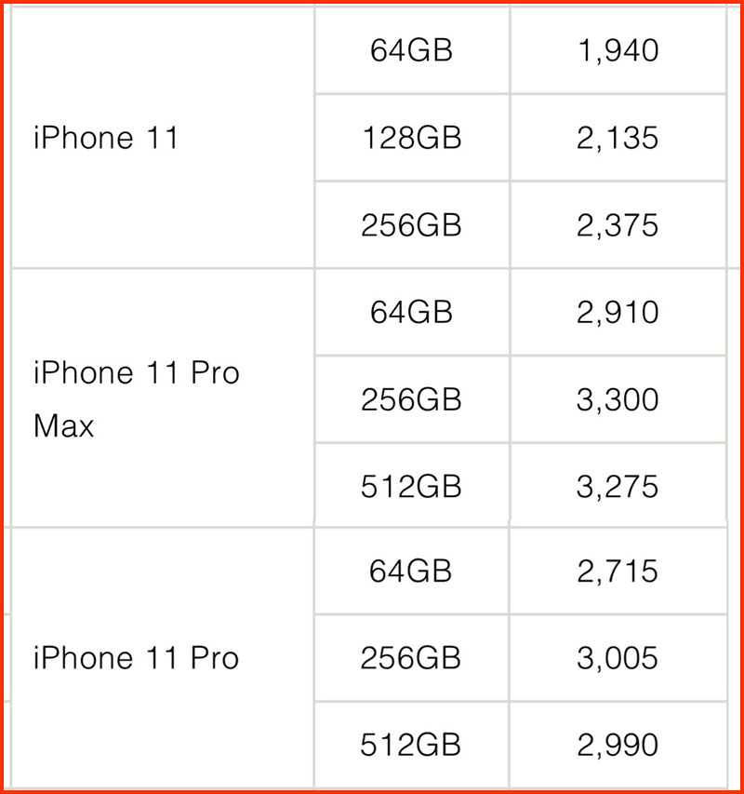Select the Pro Max 64GB storage cell

tap(412, 312)
